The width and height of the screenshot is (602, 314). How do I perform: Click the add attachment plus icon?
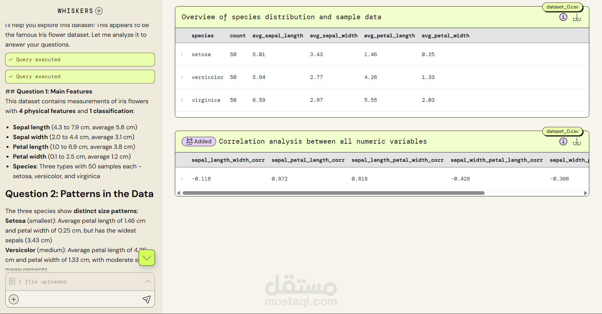click(14, 299)
